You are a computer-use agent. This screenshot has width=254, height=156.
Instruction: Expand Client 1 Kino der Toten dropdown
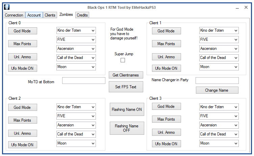(219, 30)
